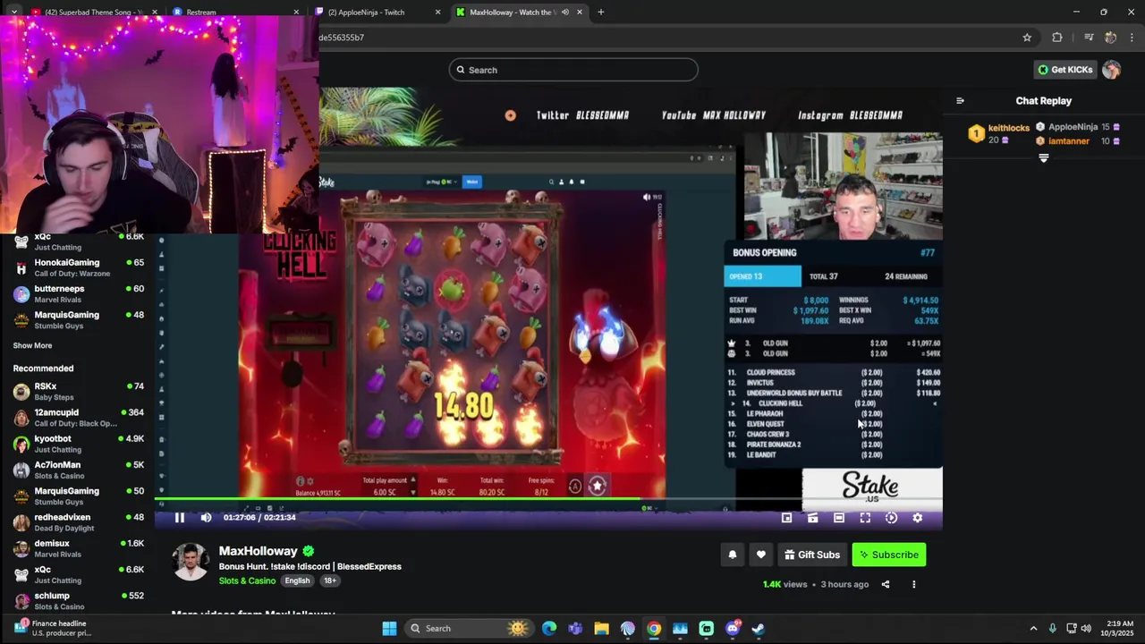Viewport: 1145px width, 644px height.
Task: Open Discord from the taskbar
Action: (733, 628)
